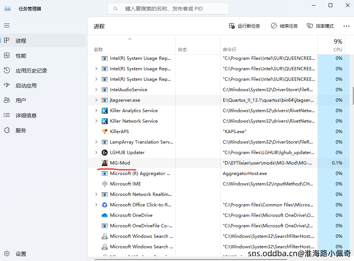Click the Microsoft Office Click-to-Run icon

click(x=105, y=205)
